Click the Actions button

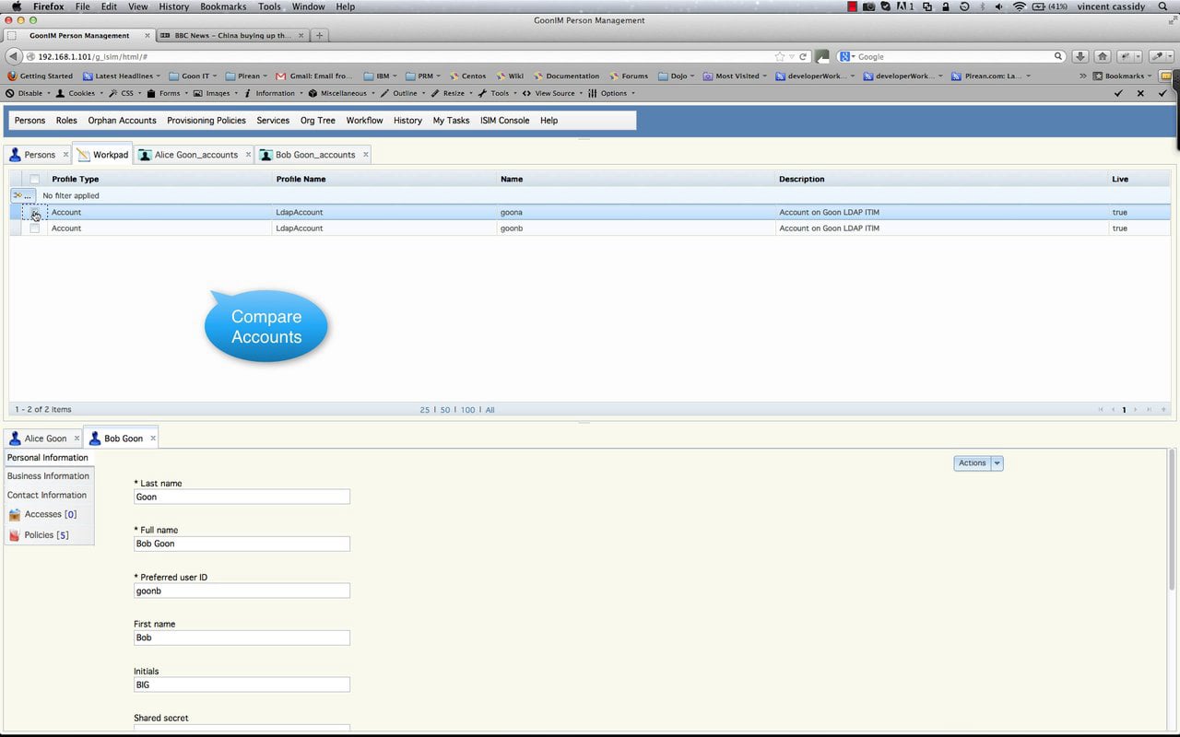[x=973, y=463]
